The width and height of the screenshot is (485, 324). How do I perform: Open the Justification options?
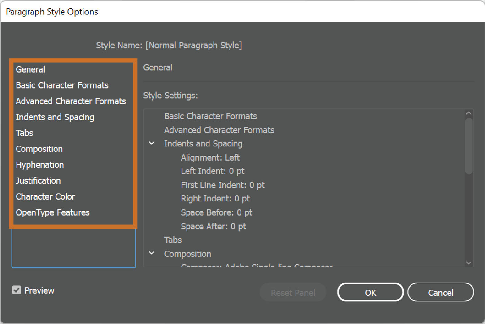tap(38, 181)
